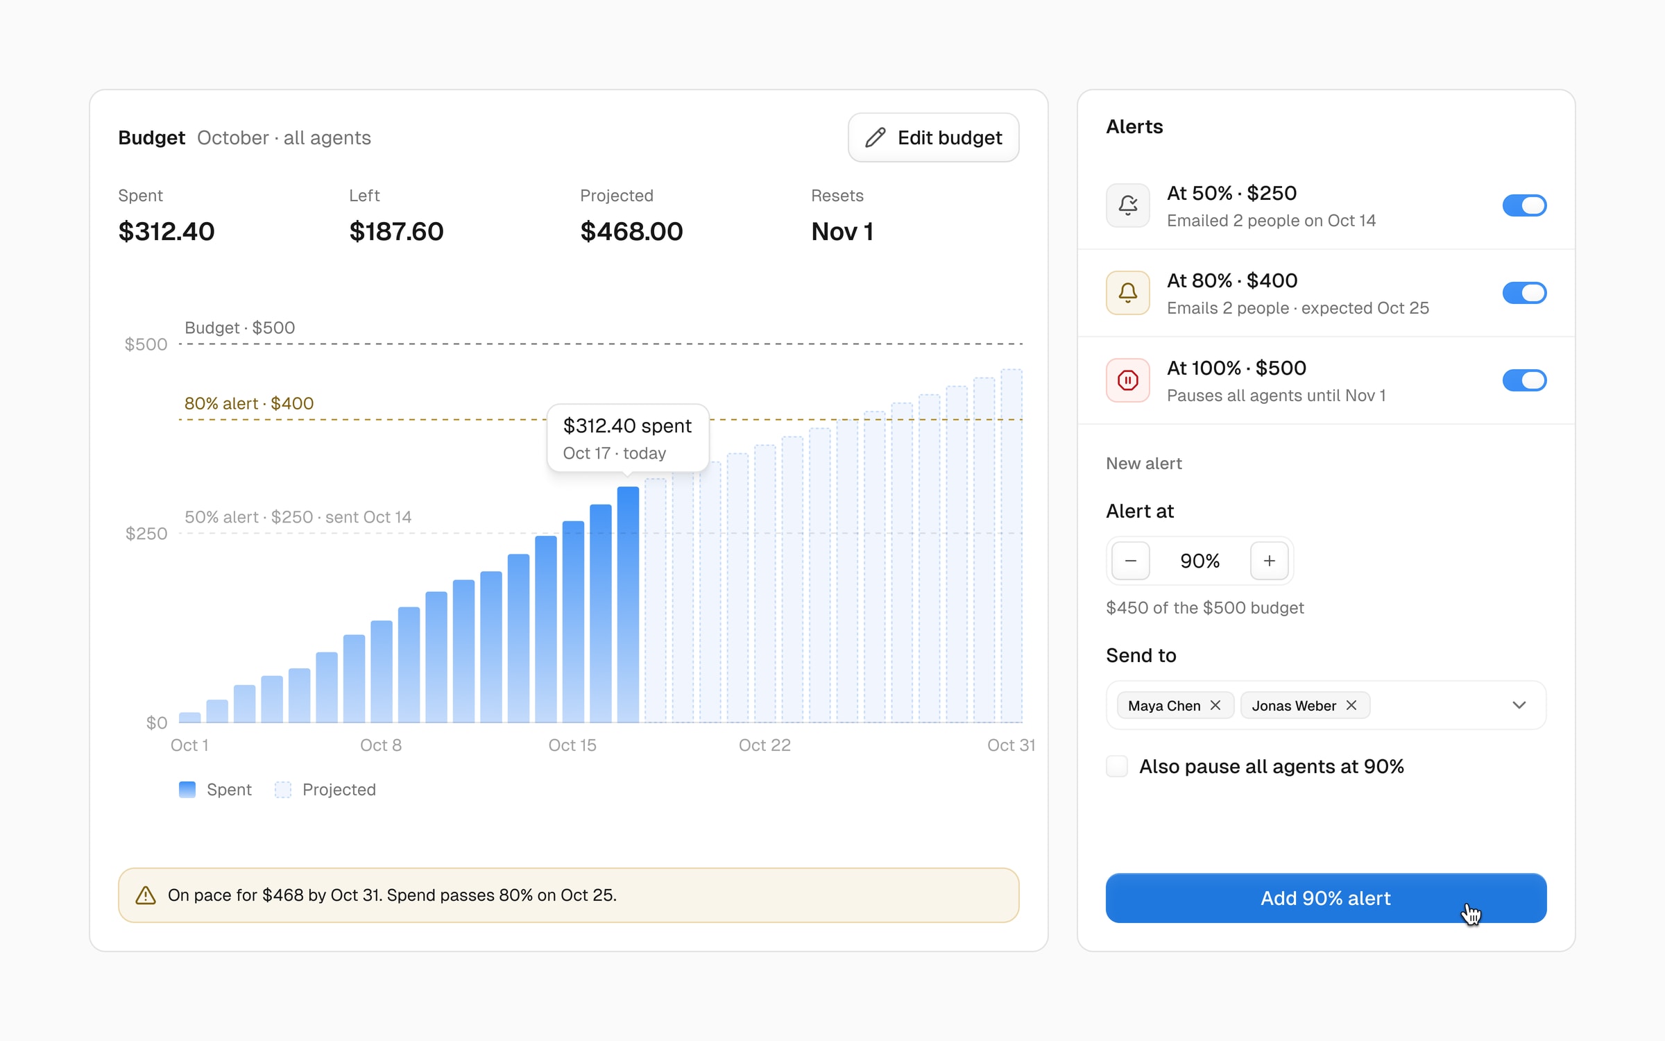Image resolution: width=1665 pixels, height=1041 pixels.
Task: Click the yellow bell icon for the 80% alert
Action: click(x=1128, y=293)
